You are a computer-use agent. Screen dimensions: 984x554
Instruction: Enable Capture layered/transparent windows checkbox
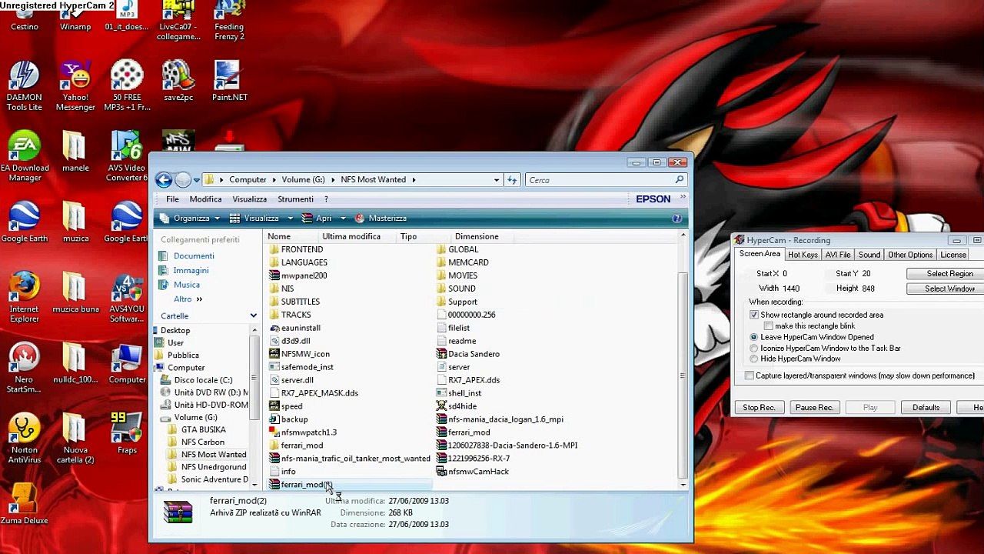pyautogui.click(x=750, y=375)
